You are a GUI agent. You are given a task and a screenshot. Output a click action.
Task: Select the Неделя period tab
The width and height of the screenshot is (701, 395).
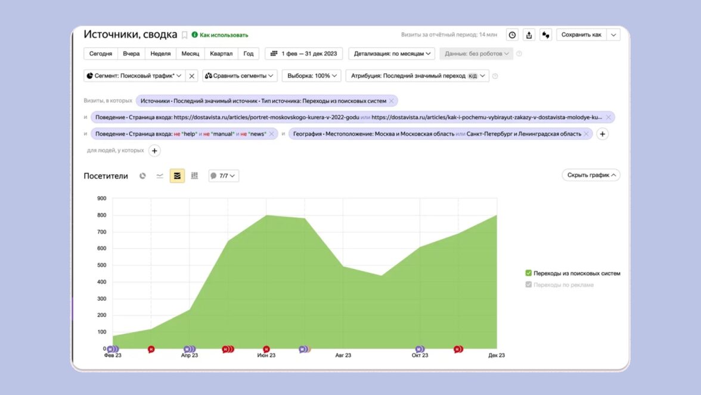(x=160, y=54)
